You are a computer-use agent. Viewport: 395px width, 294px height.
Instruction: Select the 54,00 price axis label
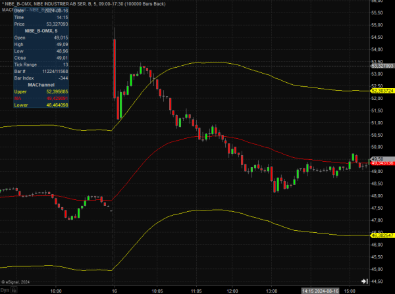click(377, 49)
